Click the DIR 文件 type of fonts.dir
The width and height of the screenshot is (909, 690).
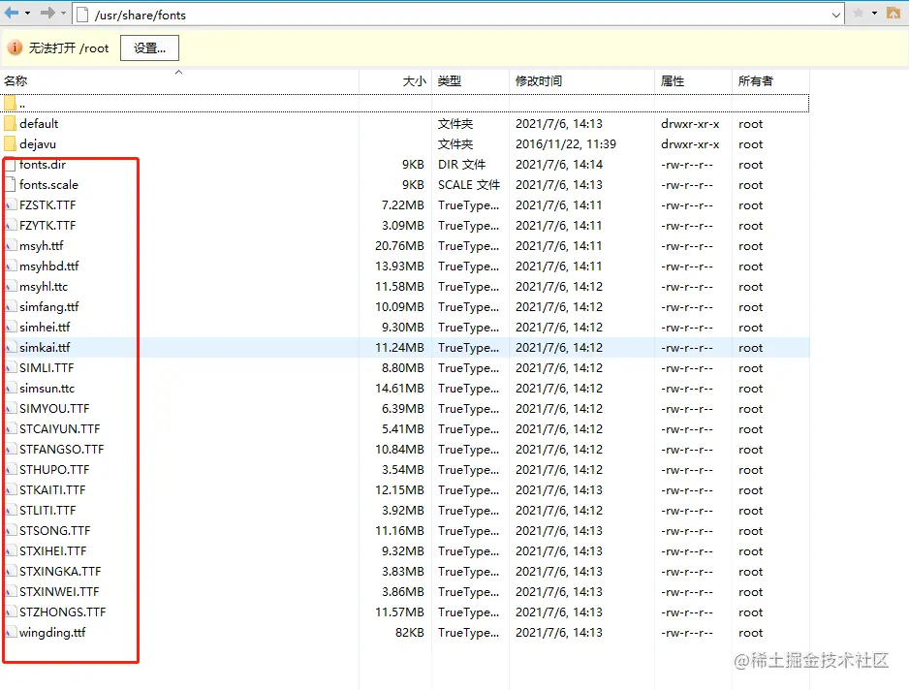click(x=461, y=165)
